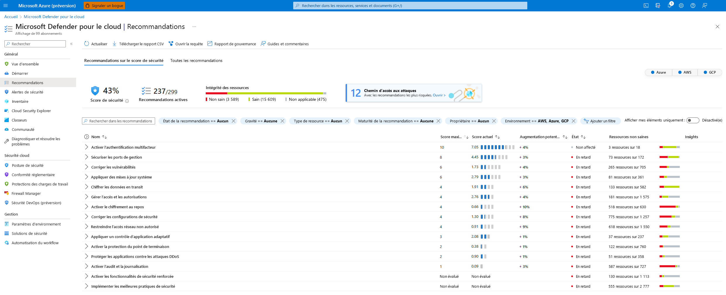The image size is (726, 295).
Task: Open directories and subscriptions filter icon
Action: pyautogui.click(x=658, y=6)
